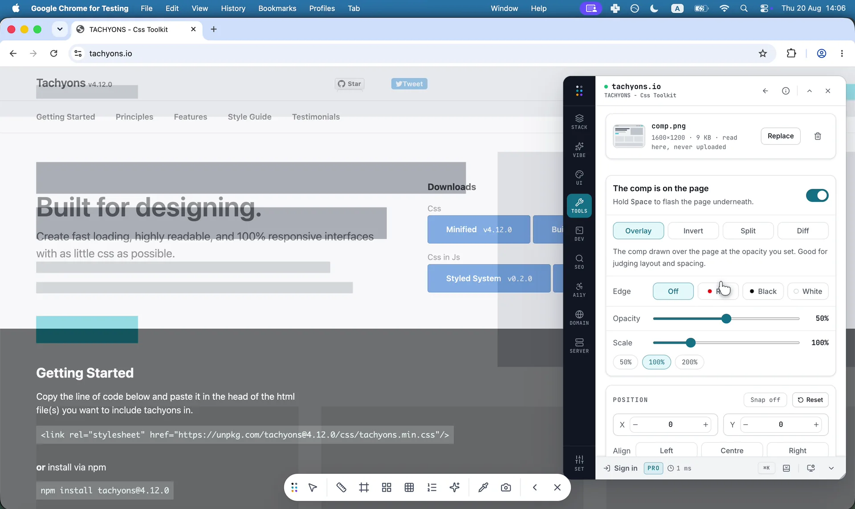Switch to the UI palette section
Image resolution: width=855 pixels, height=509 pixels.
click(x=579, y=177)
